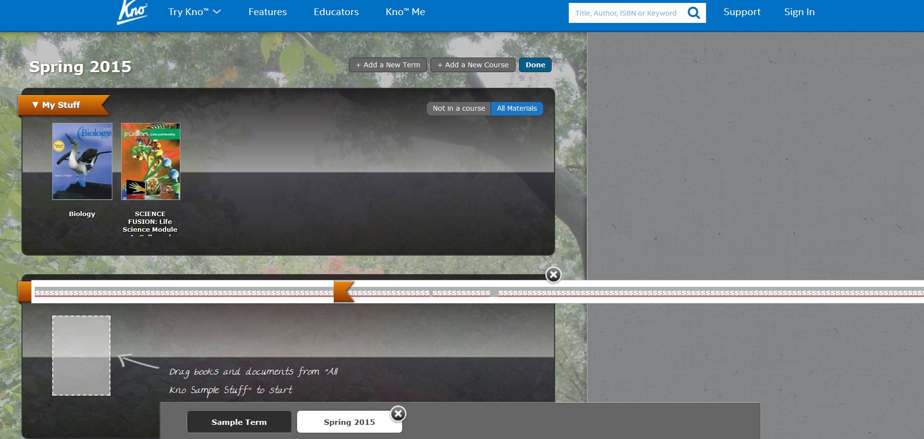Click the Spring 2015 heading
Viewport: 924px width, 439px height.
pos(80,67)
